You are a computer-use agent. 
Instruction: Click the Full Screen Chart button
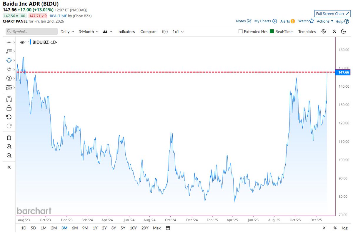332,14
